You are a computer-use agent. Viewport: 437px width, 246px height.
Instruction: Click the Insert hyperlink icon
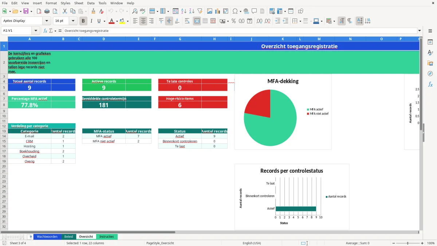click(246, 11)
